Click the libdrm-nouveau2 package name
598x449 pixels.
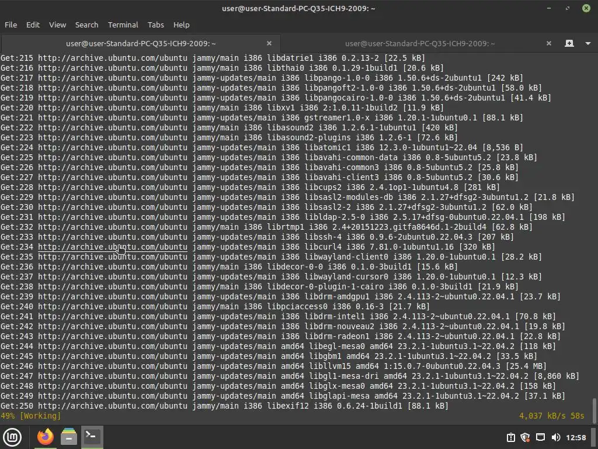click(x=339, y=326)
